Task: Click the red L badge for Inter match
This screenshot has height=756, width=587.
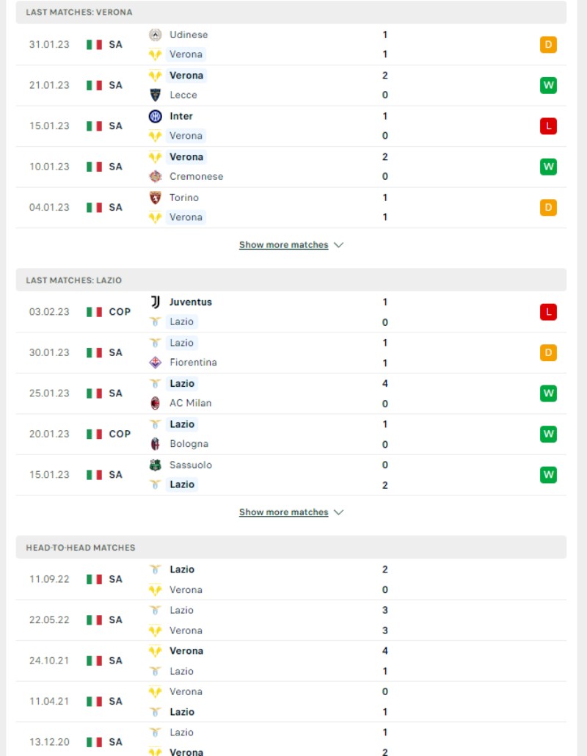Action: coord(548,126)
